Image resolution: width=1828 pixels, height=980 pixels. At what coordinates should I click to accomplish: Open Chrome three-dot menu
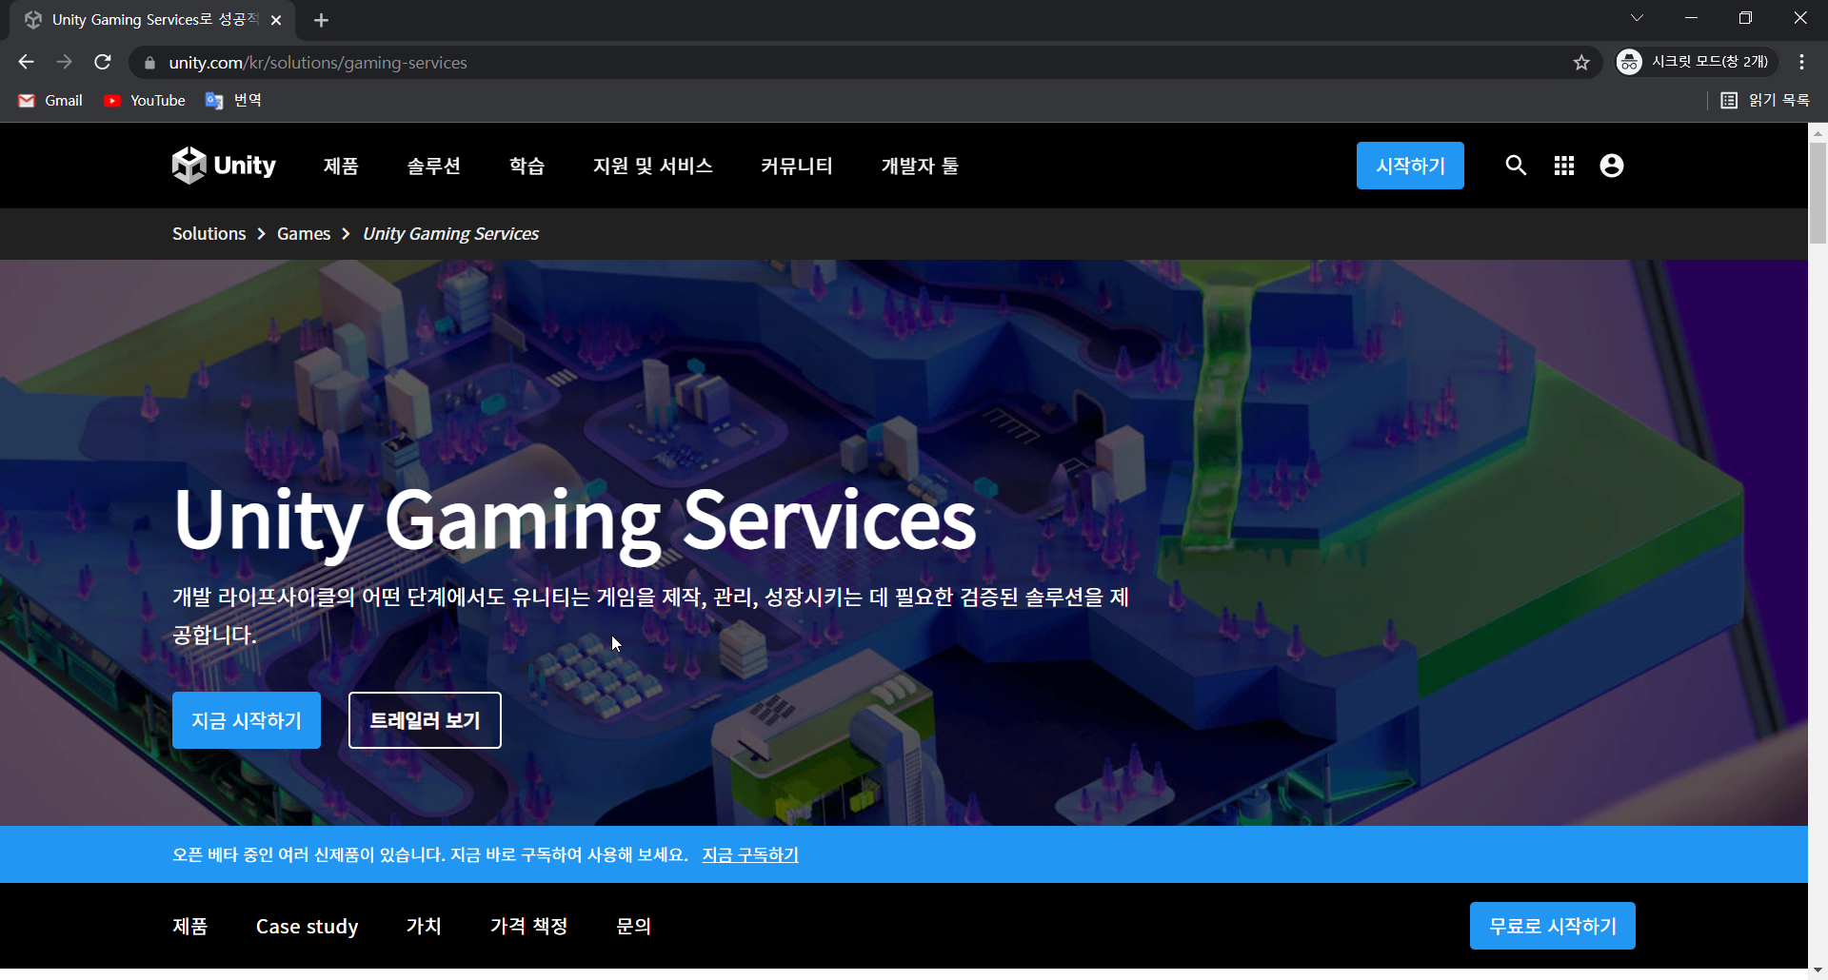(x=1801, y=62)
